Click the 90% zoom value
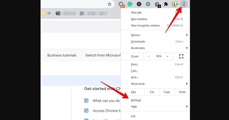This screenshot has height=120, width=229. [159, 56]
